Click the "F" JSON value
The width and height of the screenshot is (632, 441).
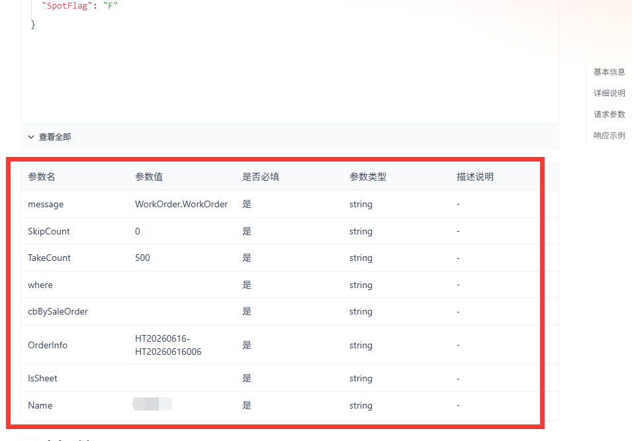(111, 6)
